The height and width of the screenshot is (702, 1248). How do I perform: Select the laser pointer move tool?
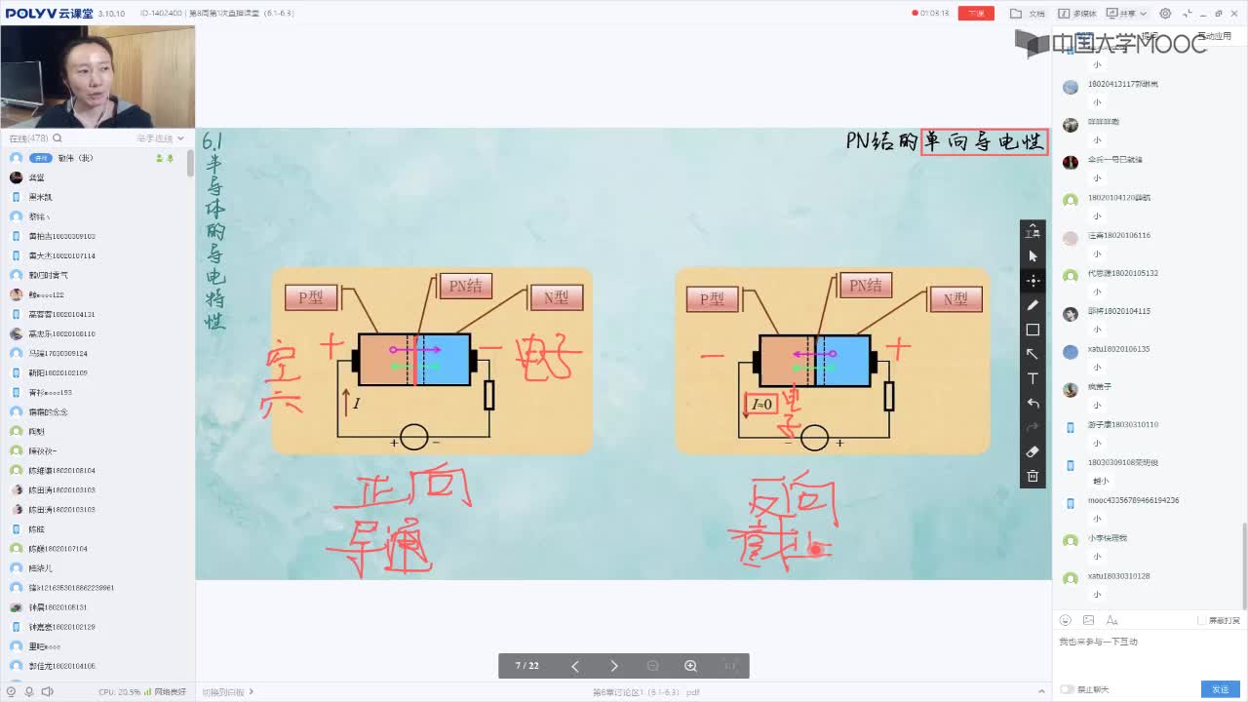click(x=1033, y=281)
